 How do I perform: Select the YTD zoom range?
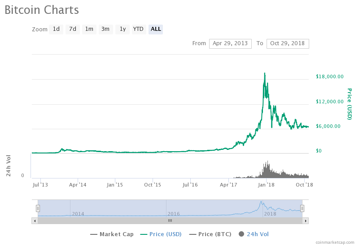138,29
